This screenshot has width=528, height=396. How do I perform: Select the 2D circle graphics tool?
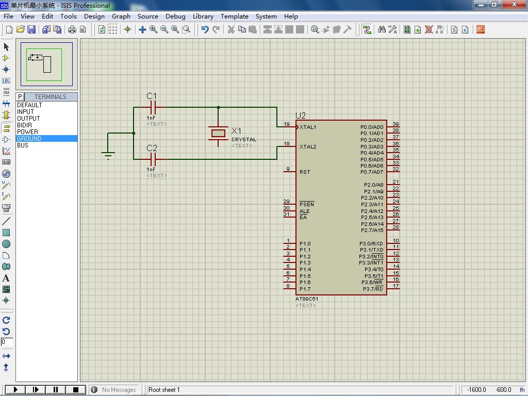point(6,244)
